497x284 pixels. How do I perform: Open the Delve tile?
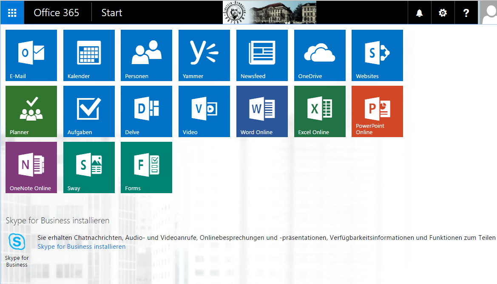point(146,111)
